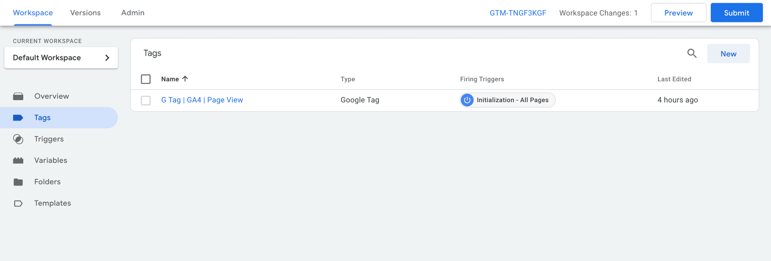The image size is (771, 261).
Task: Expand the Default Workspace selector chevron
Action: pos(107,58)
